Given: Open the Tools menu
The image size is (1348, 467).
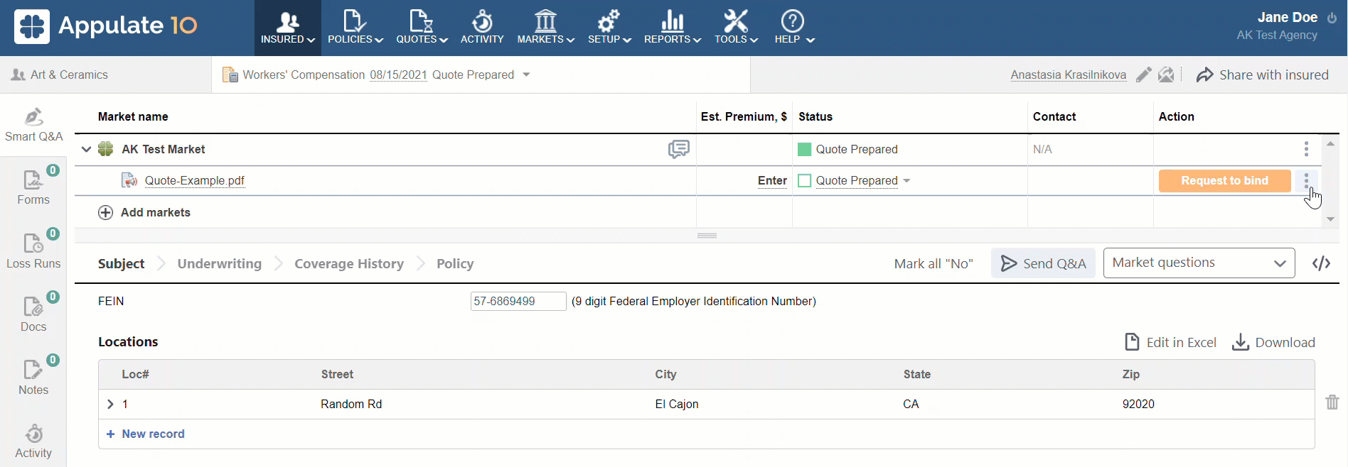Looking at the screenshot, I should click(736, 28).
